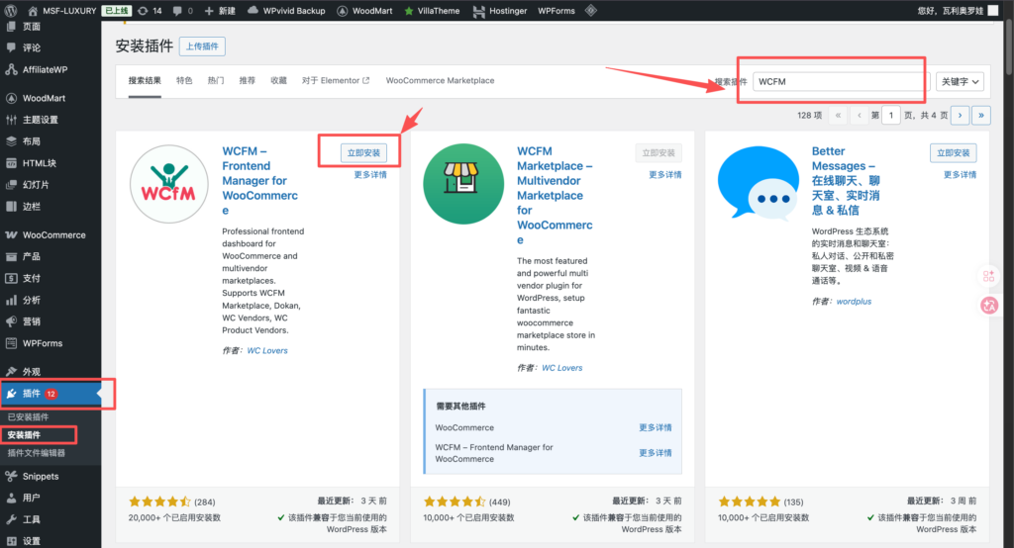Open 插件 menu with badge 12
The width and height of the screenshot is (1014, 548).
[51, 394]
